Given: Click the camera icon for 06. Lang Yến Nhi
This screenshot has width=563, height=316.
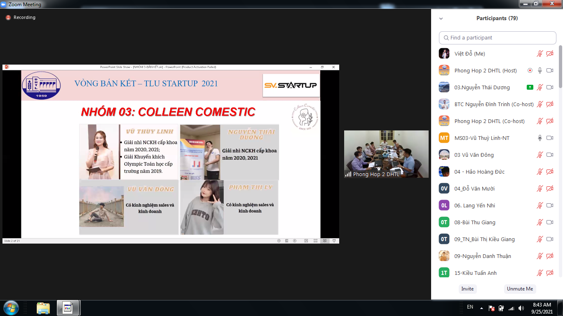Looking at the screenshot, I should [x=550, y=205].
